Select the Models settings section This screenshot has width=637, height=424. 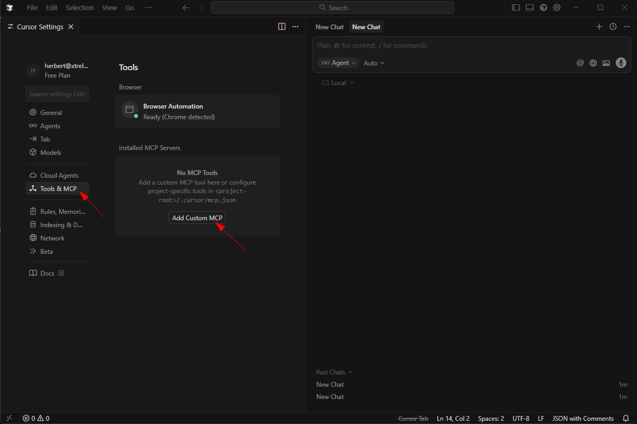click(50, 152)
